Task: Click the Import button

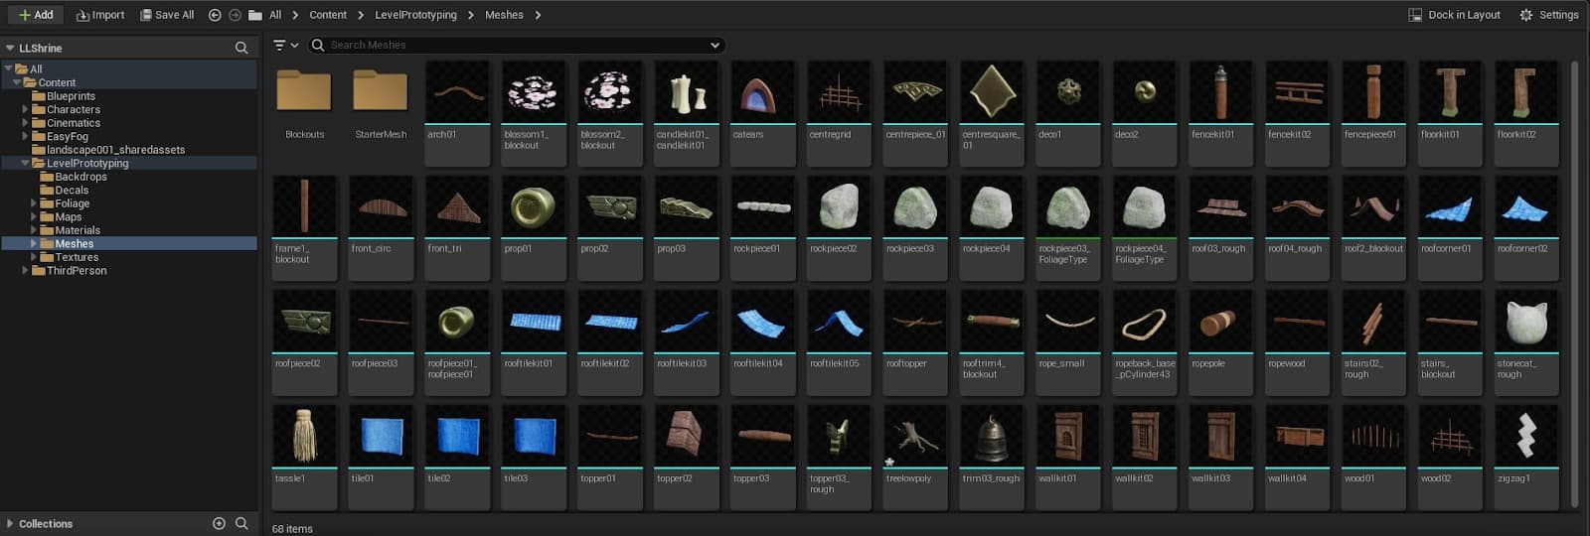Action: pyautogui.click(x=100, y=15)
